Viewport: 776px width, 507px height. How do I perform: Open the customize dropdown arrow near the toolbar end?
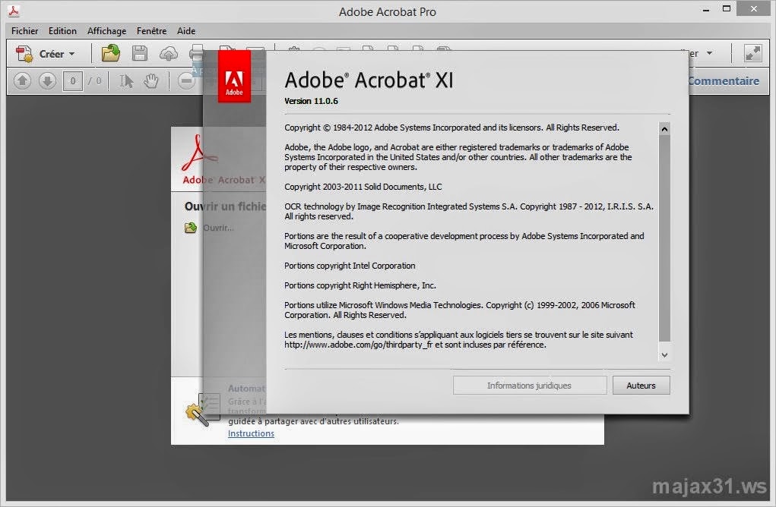click(710, 53)
